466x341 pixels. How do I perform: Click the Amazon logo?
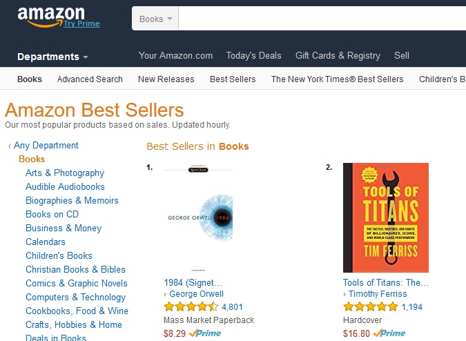50,14
